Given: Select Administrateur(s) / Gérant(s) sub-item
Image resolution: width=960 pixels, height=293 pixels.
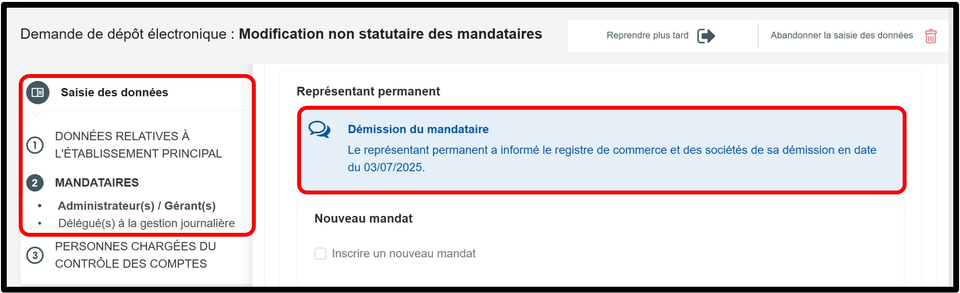Looking at the screenshot, I should pos(137,206).
